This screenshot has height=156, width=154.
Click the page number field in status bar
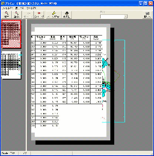(x=24, y=153)
